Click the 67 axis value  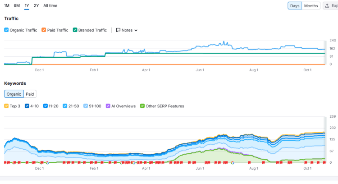pos(332,151)
